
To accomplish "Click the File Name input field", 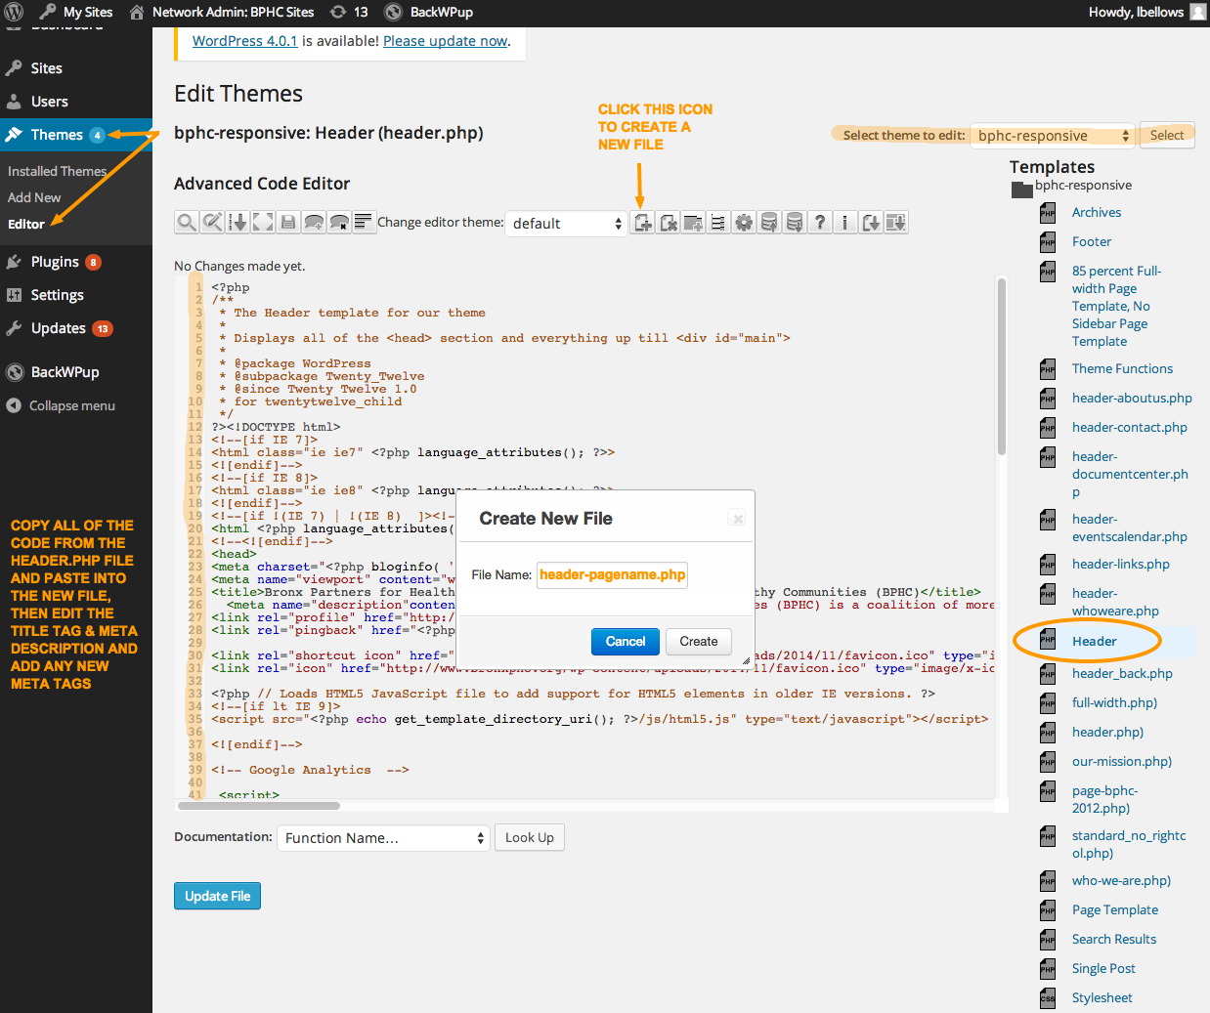I will pyautogui.click(x=612, y=575).
